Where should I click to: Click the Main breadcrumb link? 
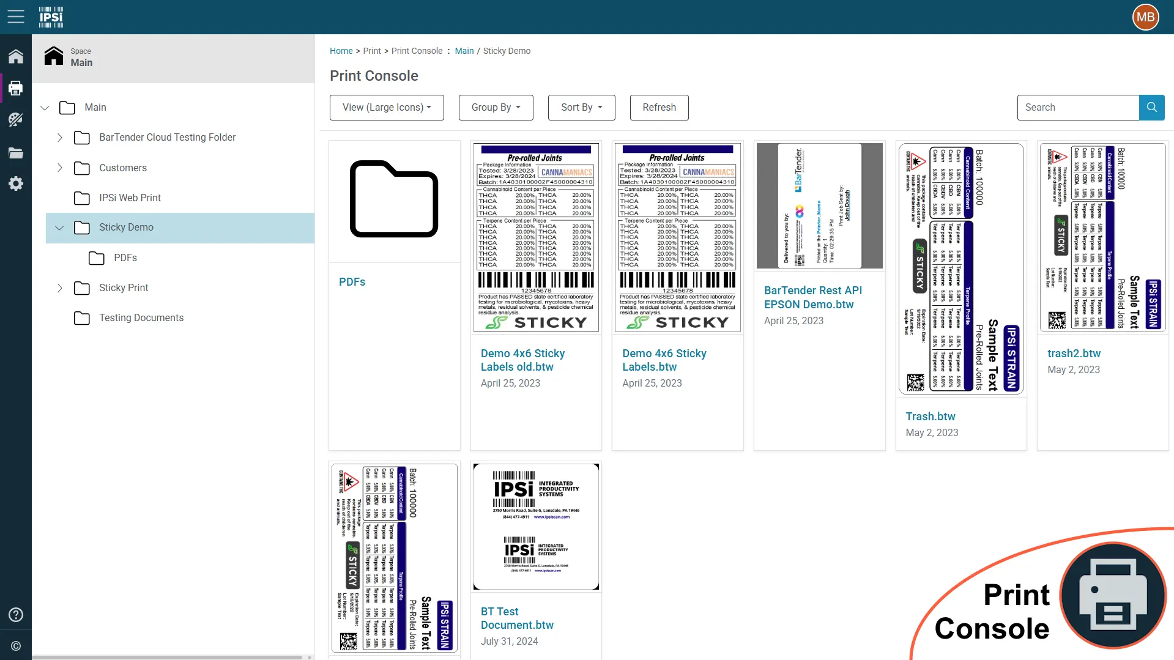464,51
